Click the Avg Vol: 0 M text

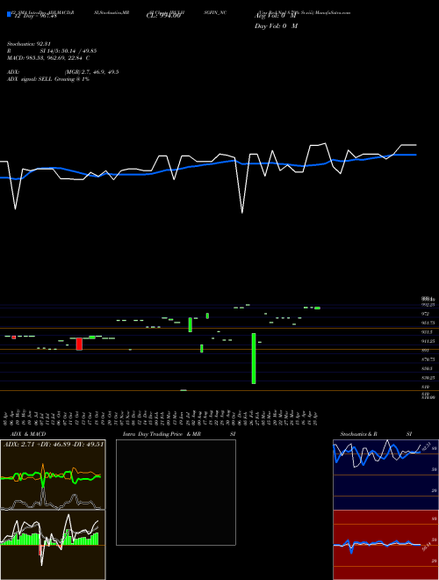(x=276, y=16)
